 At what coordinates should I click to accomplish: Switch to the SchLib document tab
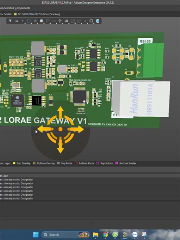tap(6, 14)
